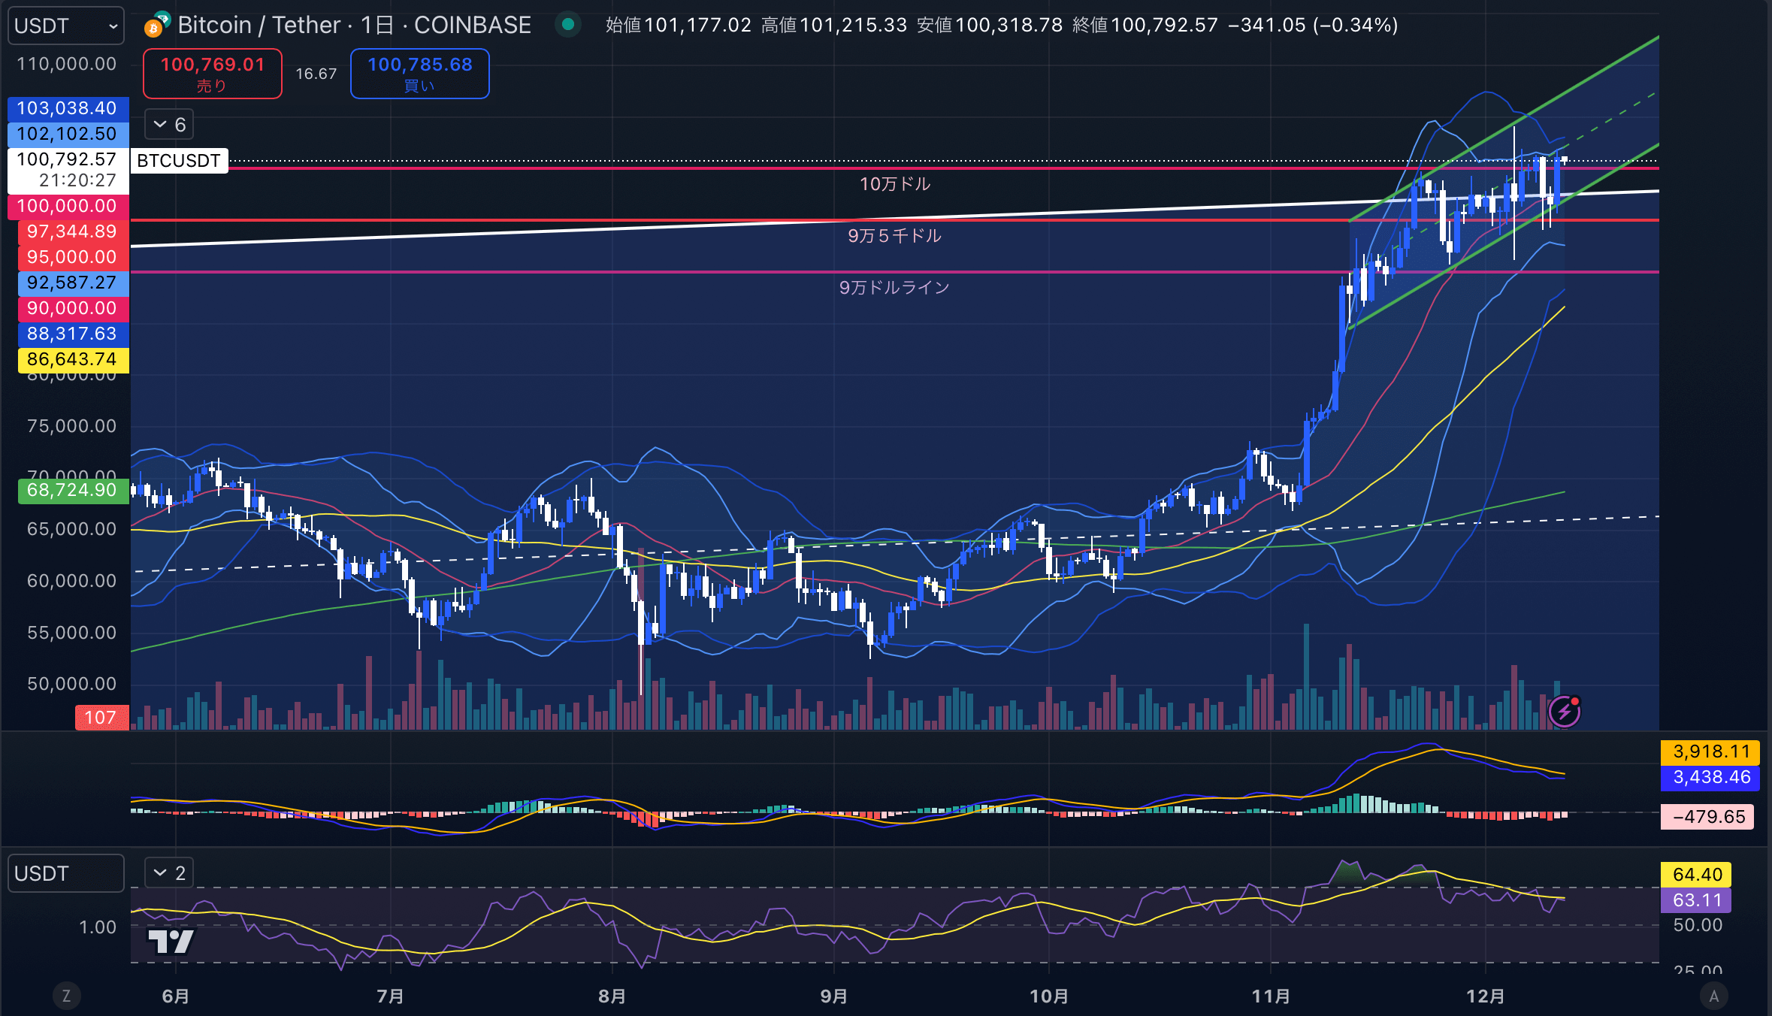Click the 103,038.40 blue price label
Image resolution: width=1772 pixels, height=1016 pixels.
68,108
